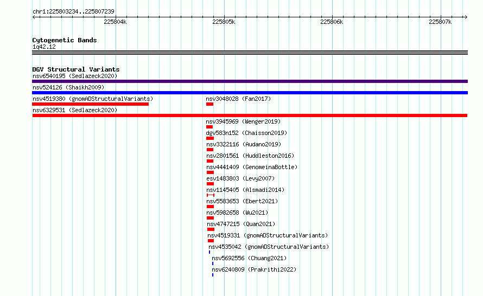483x296 pixels.
Task: Click nsv5583653 (Ebert2021) label
Action: 242,201
